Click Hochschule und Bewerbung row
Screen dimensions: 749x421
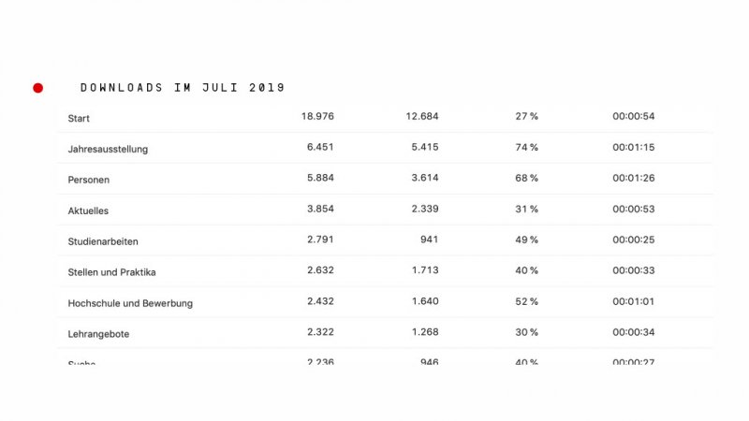(x=130, y=303)
